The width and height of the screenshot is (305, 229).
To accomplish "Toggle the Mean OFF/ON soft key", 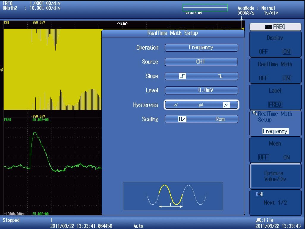I will click(x=275, y=150).
